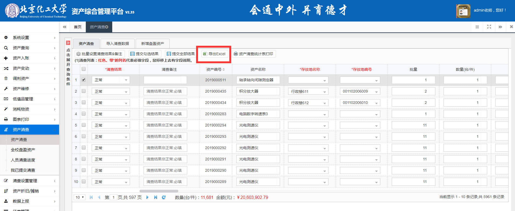Click the horizontal scrollbar below the table
The image size is (515, 211).
click(x=159, y=191)
